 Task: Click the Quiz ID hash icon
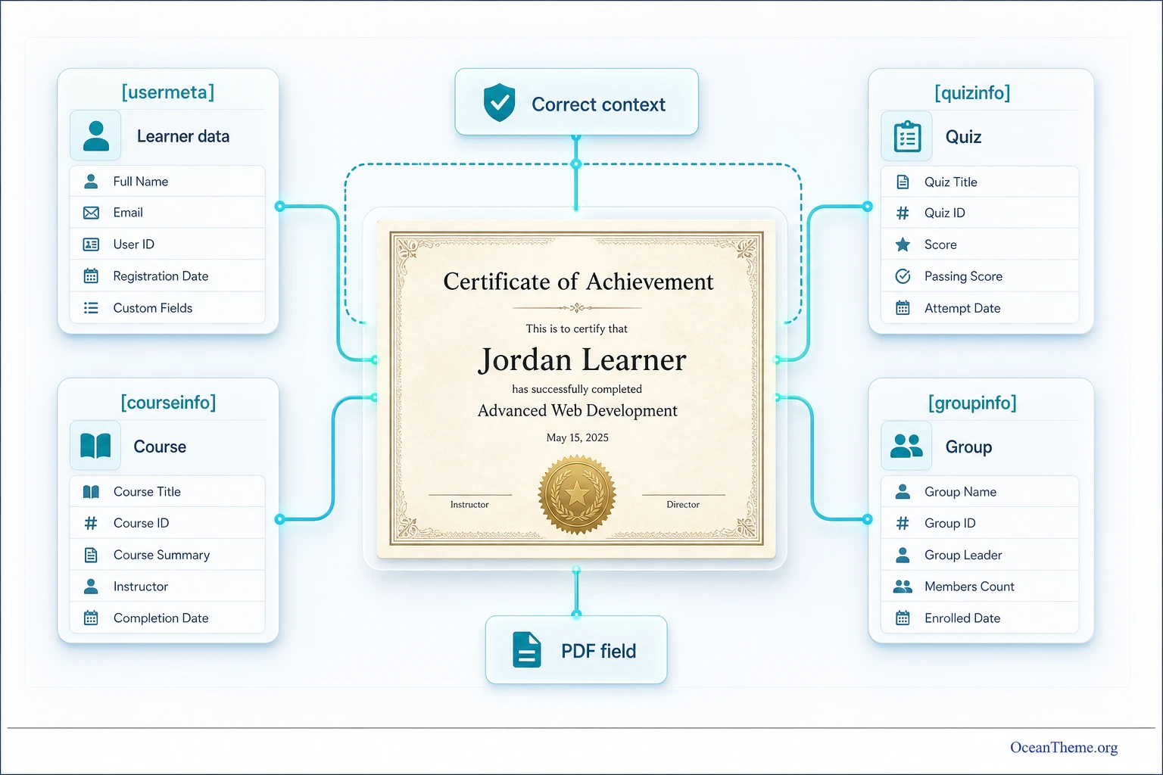click(x=903, y=213)
